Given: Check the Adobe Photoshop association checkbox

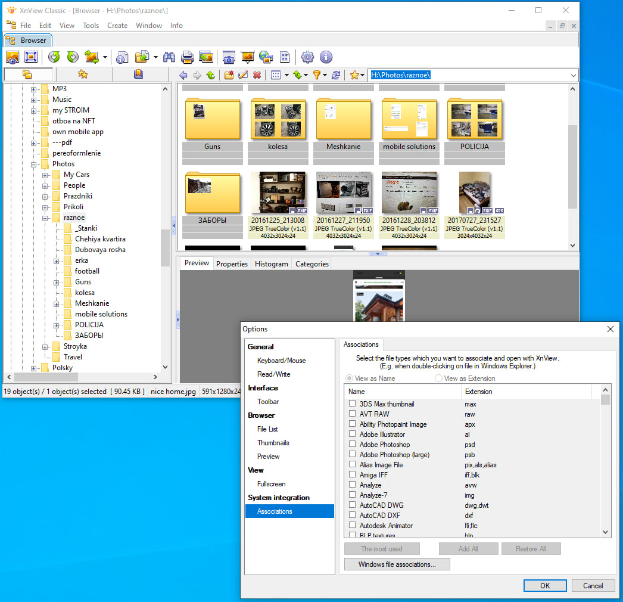Looking at the screenshot, I should click(x=353, y=445).
